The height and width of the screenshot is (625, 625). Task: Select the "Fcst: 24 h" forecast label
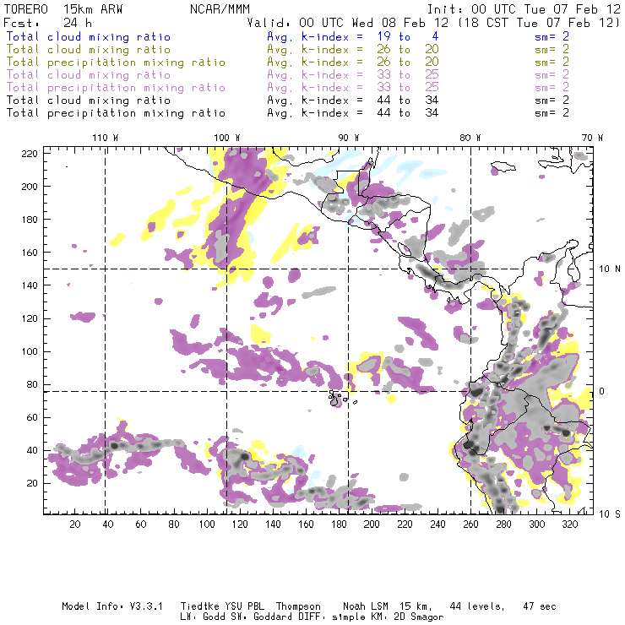click(x=47, y=23)
